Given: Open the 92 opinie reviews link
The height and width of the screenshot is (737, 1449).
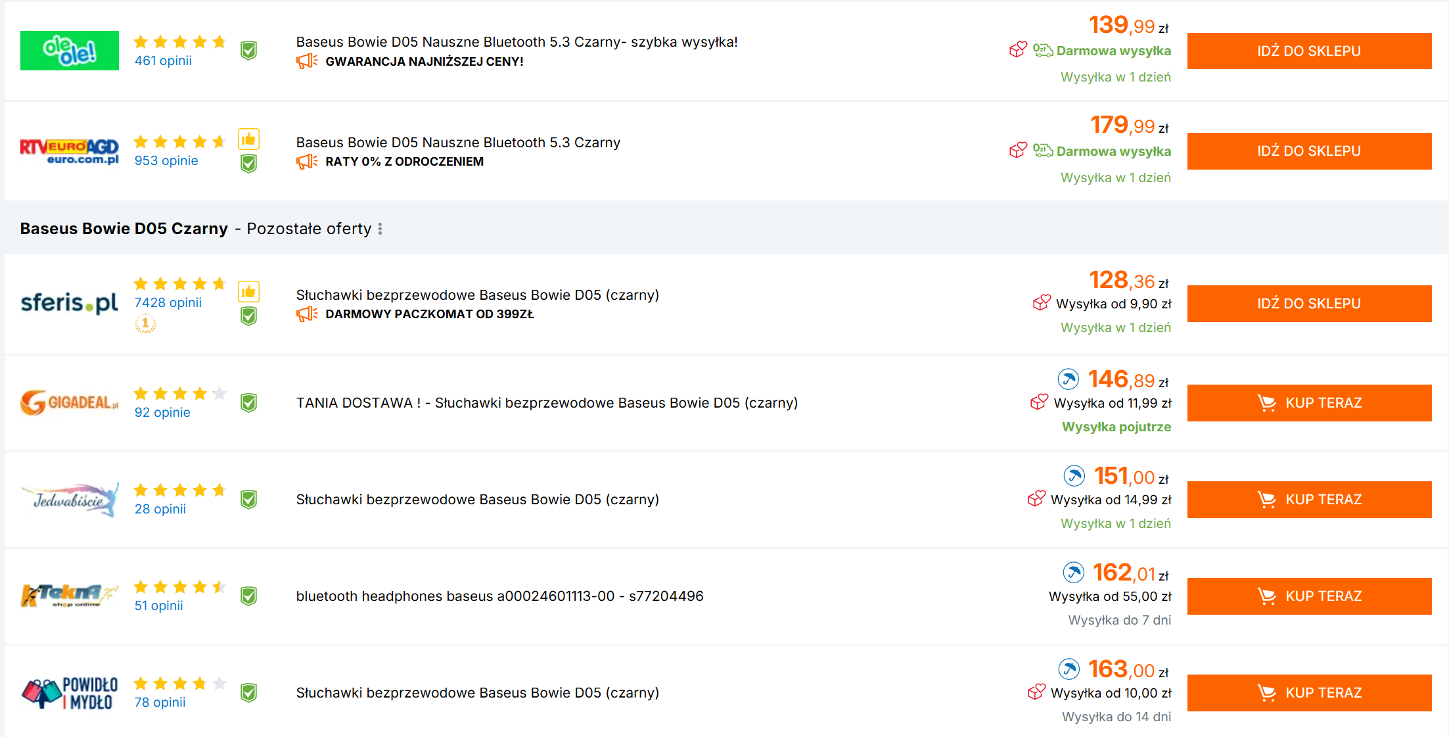Looking at the screenshot, I should pyautogui.click(x=162, y=412).
